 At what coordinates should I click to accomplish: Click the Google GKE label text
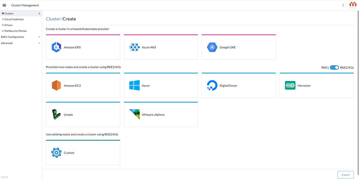[227, 48]
